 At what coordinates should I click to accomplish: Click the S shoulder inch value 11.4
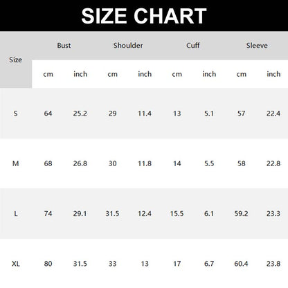coord(145,114)
